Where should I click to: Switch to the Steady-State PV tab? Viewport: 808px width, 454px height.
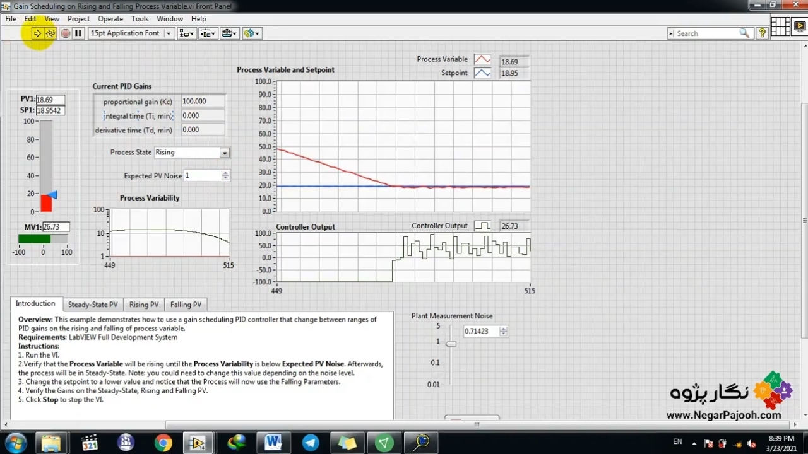[x=93, y=305]
